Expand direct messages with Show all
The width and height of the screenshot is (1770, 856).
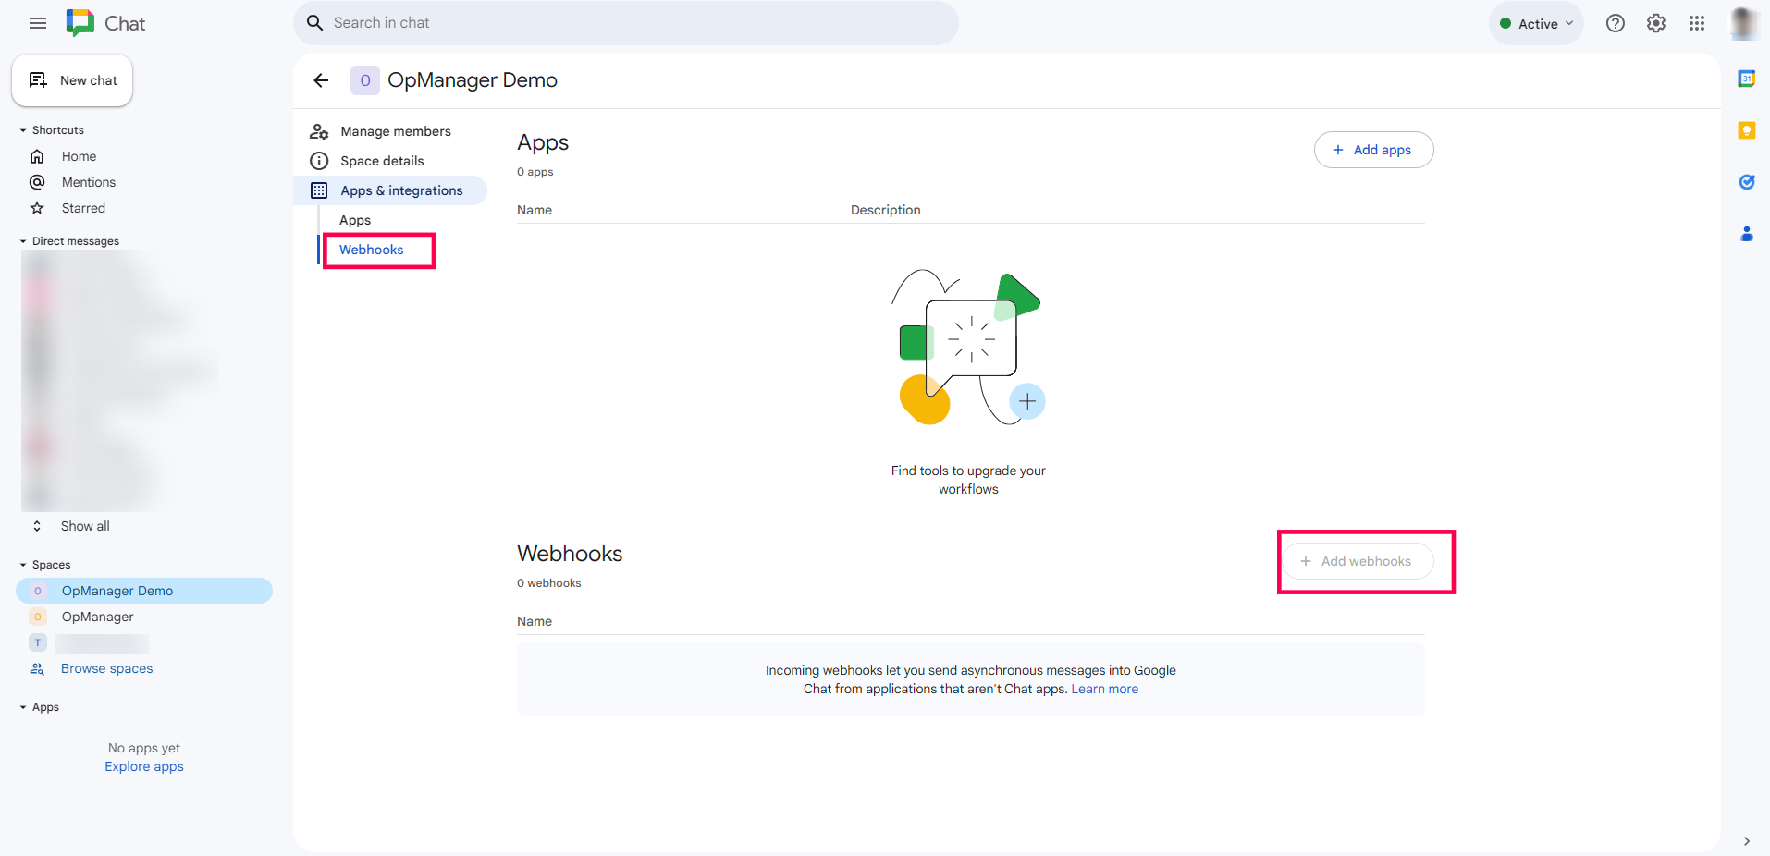coord(85,526)
